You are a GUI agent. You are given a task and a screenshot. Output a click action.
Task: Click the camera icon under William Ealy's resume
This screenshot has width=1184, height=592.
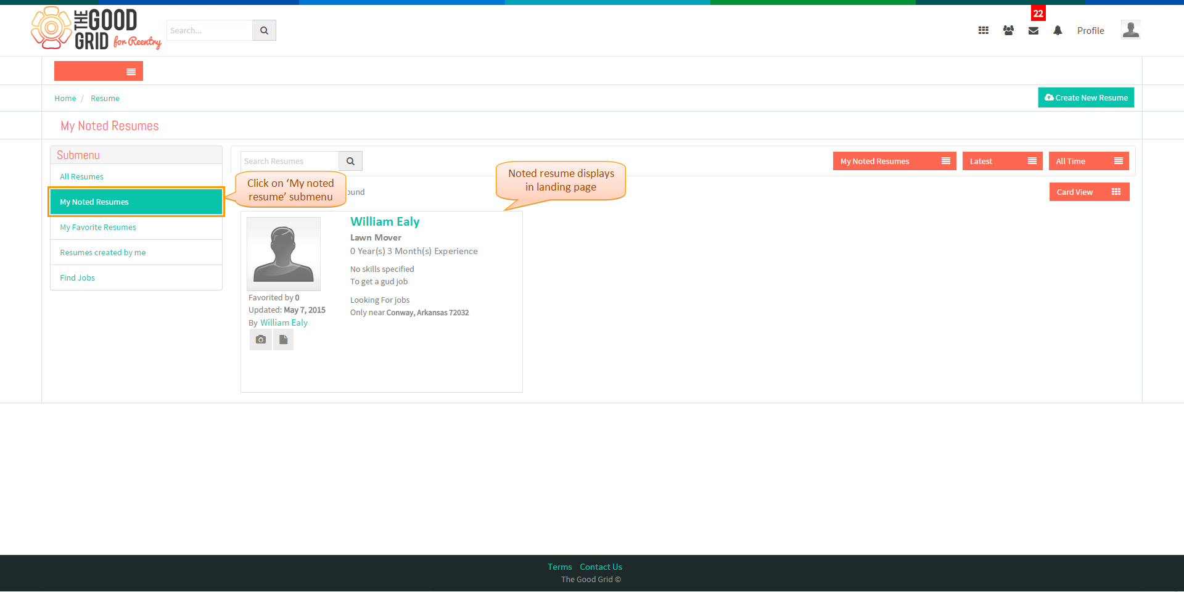pos(261,340)
